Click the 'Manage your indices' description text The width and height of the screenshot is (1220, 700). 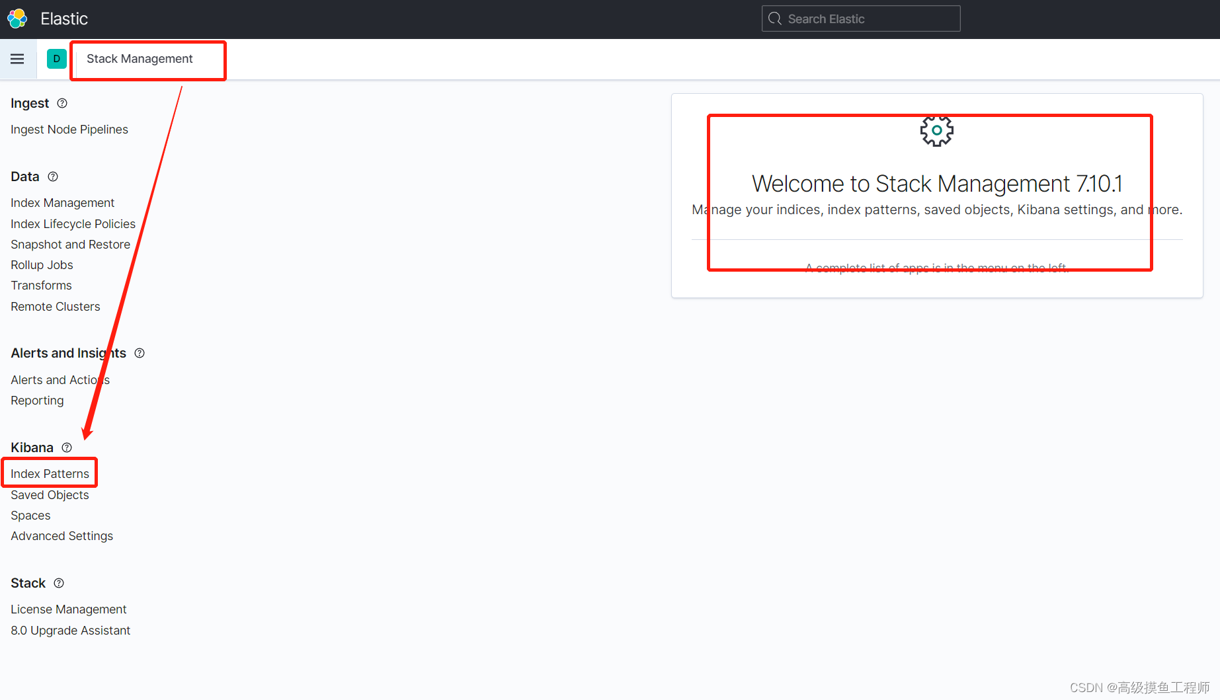point(937,210)
